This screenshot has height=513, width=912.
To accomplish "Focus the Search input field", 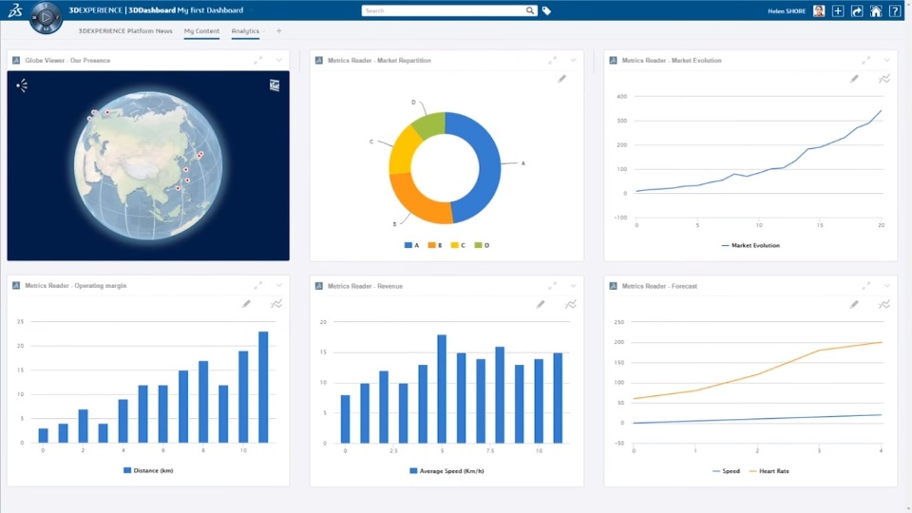I will point(444,10).
